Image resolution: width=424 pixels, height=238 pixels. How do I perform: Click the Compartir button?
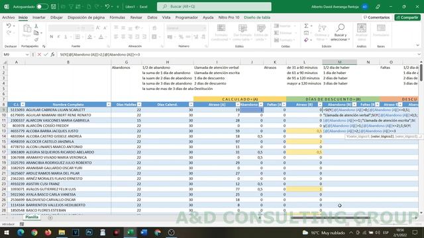pos(407,17)
